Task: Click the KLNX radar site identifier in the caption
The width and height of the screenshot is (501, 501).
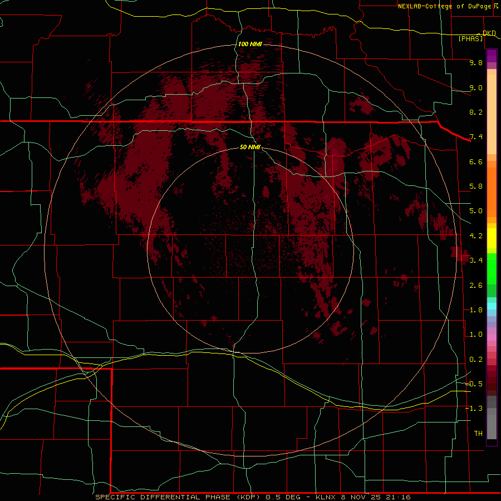Action: [x=326, y=497]
